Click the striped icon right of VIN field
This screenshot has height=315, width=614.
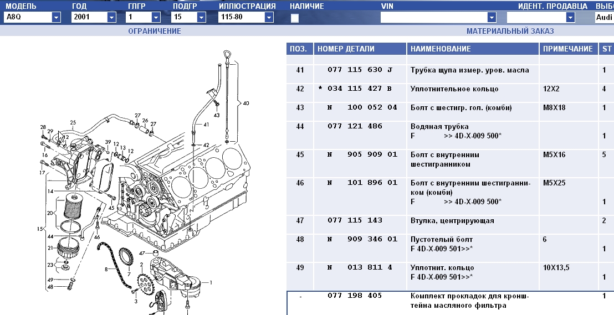click(500, 17)
